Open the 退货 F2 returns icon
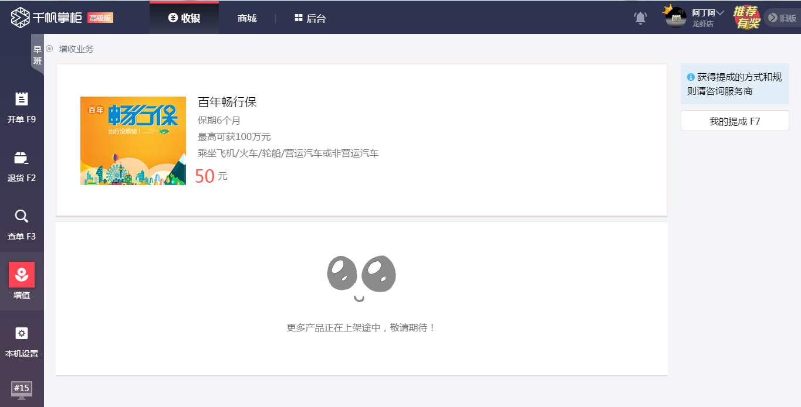 22,158
